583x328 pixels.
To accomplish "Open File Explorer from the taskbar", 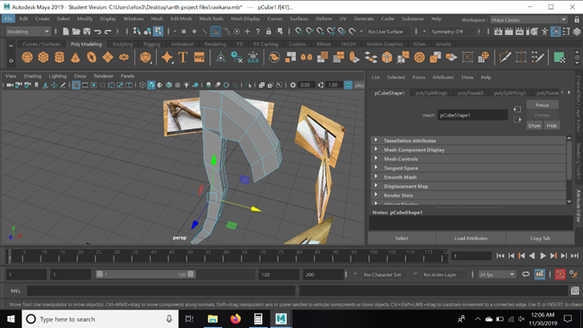I will [213, 319].
